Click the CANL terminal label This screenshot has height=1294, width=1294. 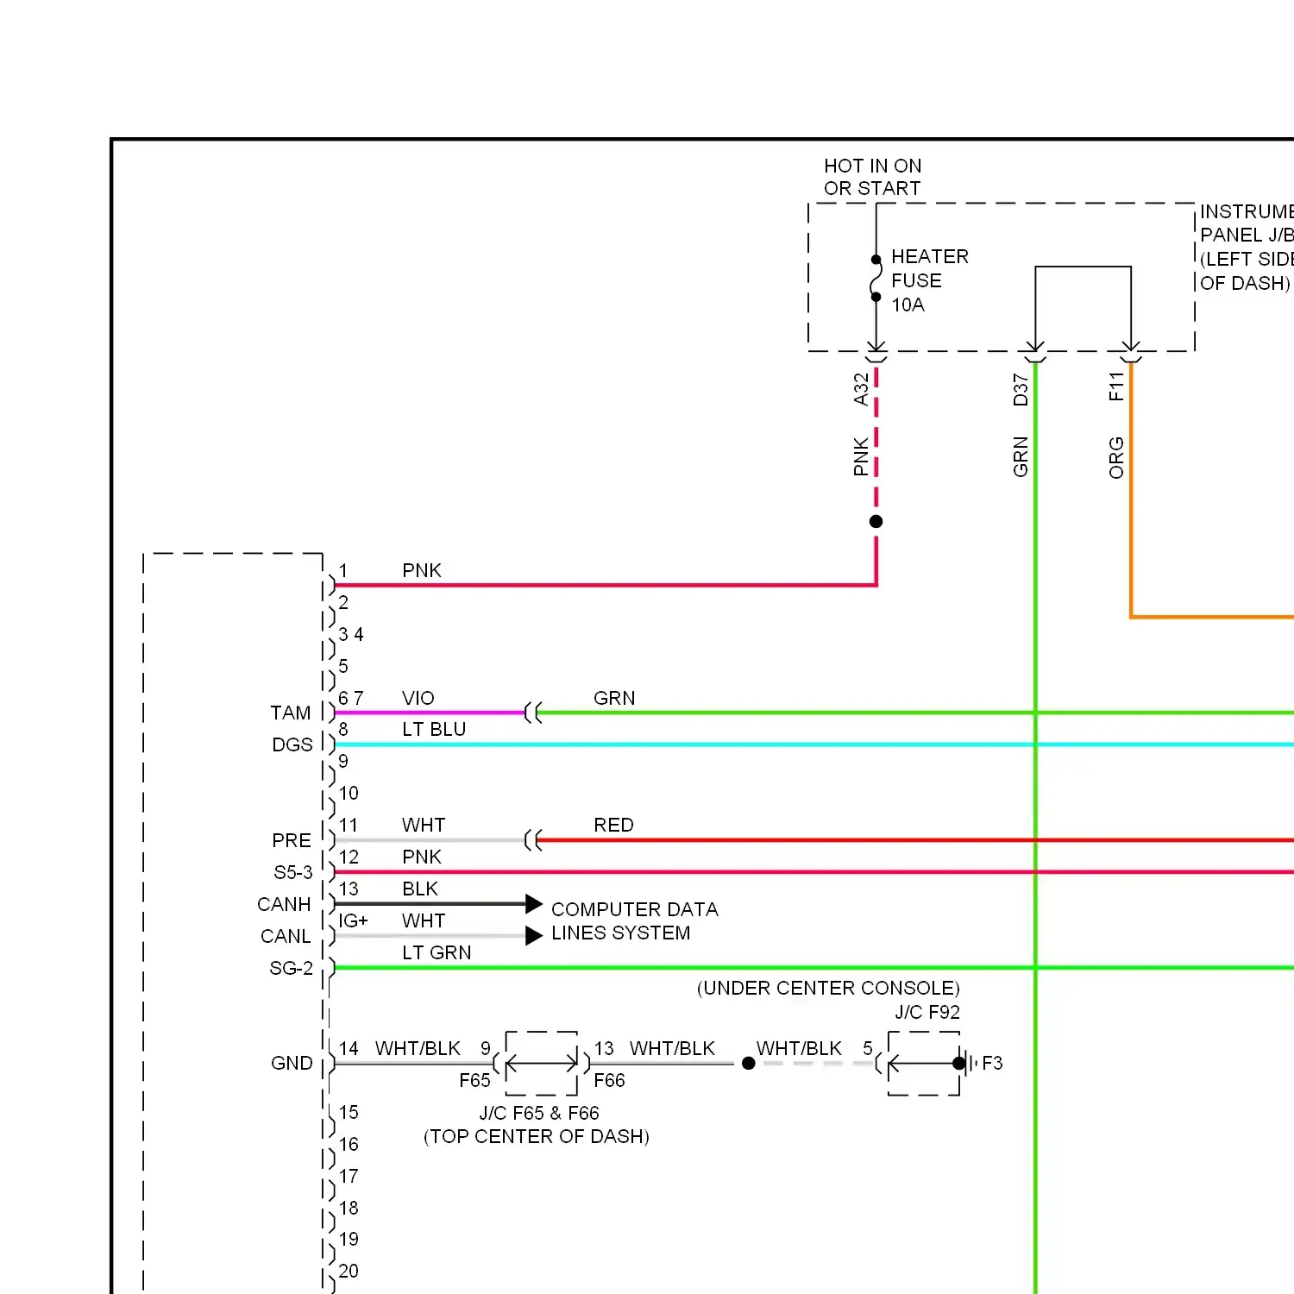tap(286, 936)
